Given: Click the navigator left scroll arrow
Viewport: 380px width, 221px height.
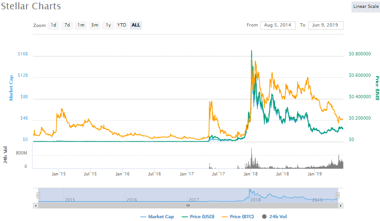Looking at the screenshot, I should (x=36, y=206).
